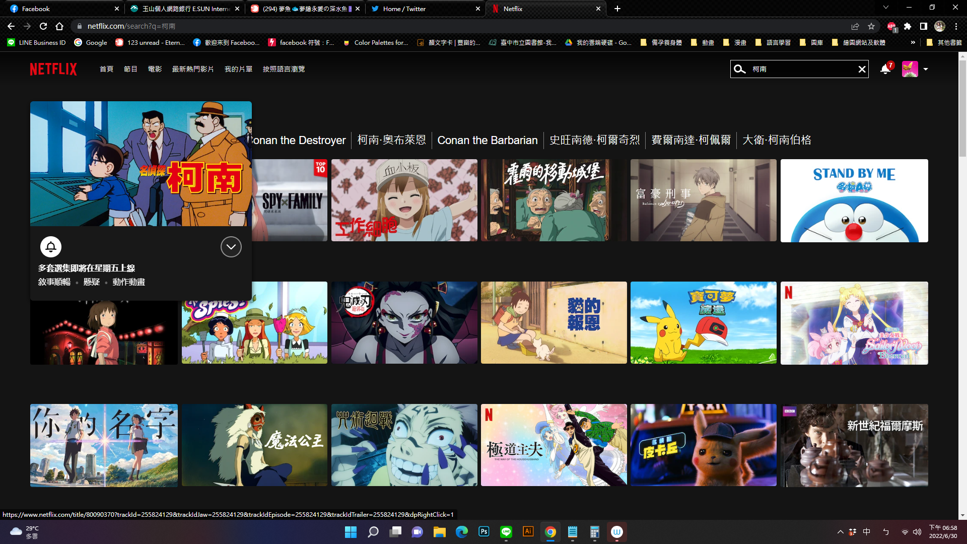The width and height of the screenshot is (967, 544).
Task: Open the 動畫 bookmark folder
Action: [702, 42]
